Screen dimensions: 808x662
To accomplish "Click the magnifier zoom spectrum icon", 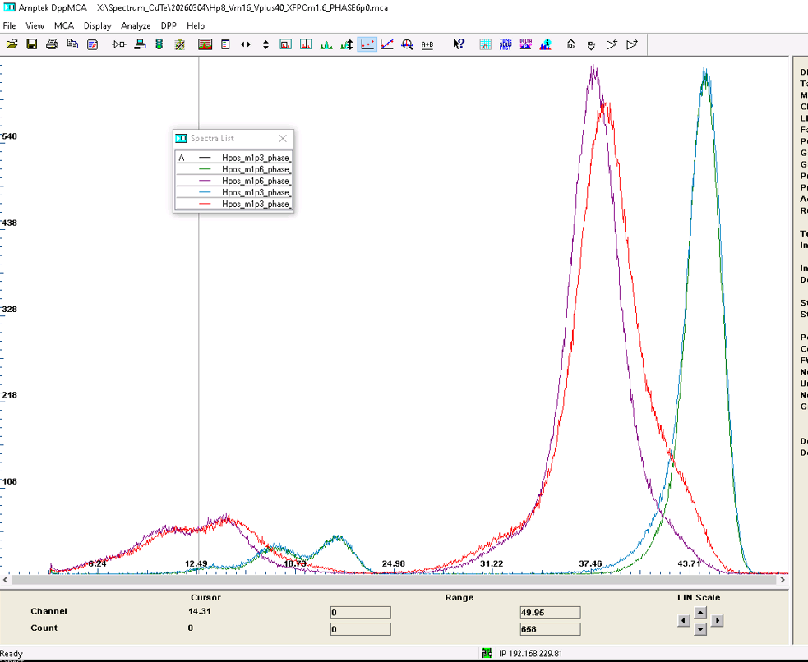I will (x=407, y=44).
